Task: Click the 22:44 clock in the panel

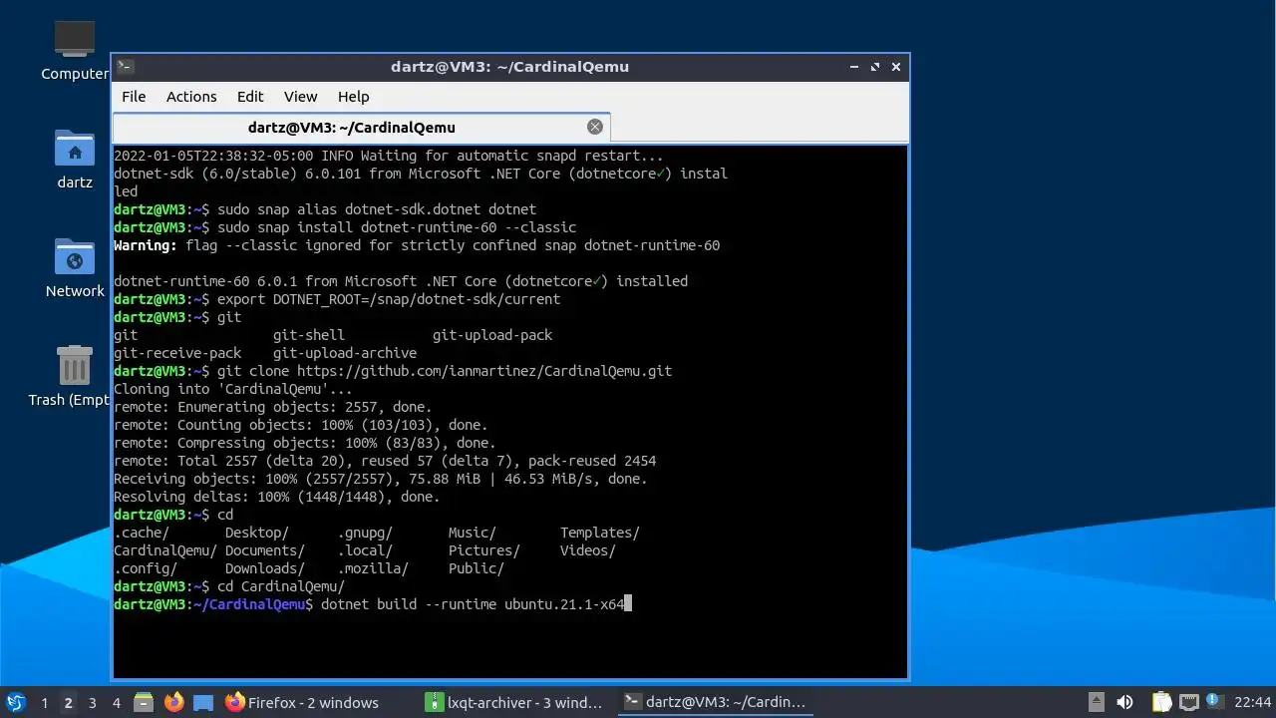Action: tap(1253, 702)
